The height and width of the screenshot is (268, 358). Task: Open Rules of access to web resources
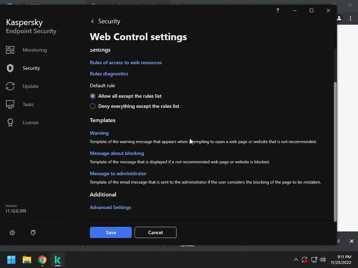coord(126,62)
